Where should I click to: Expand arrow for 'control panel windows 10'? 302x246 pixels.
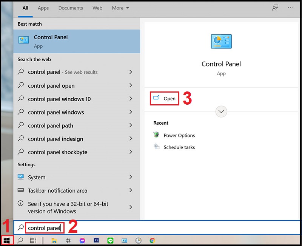[131, 99]
